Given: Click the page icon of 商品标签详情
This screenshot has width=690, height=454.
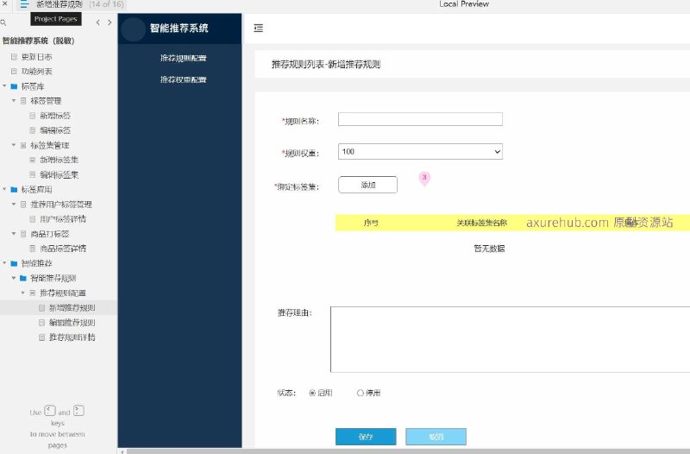Looking at the screenshot, I should (32, 249).
